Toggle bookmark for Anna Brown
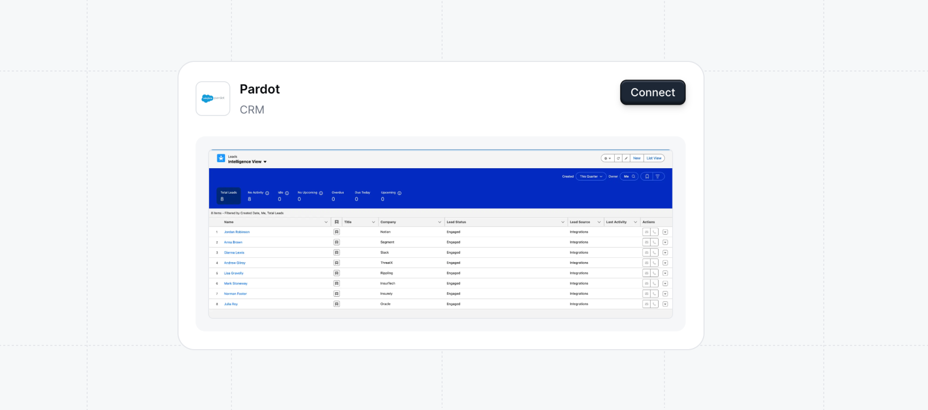Image resolution: width=928 pixels, height=410 pixels. tap(337, 242)
